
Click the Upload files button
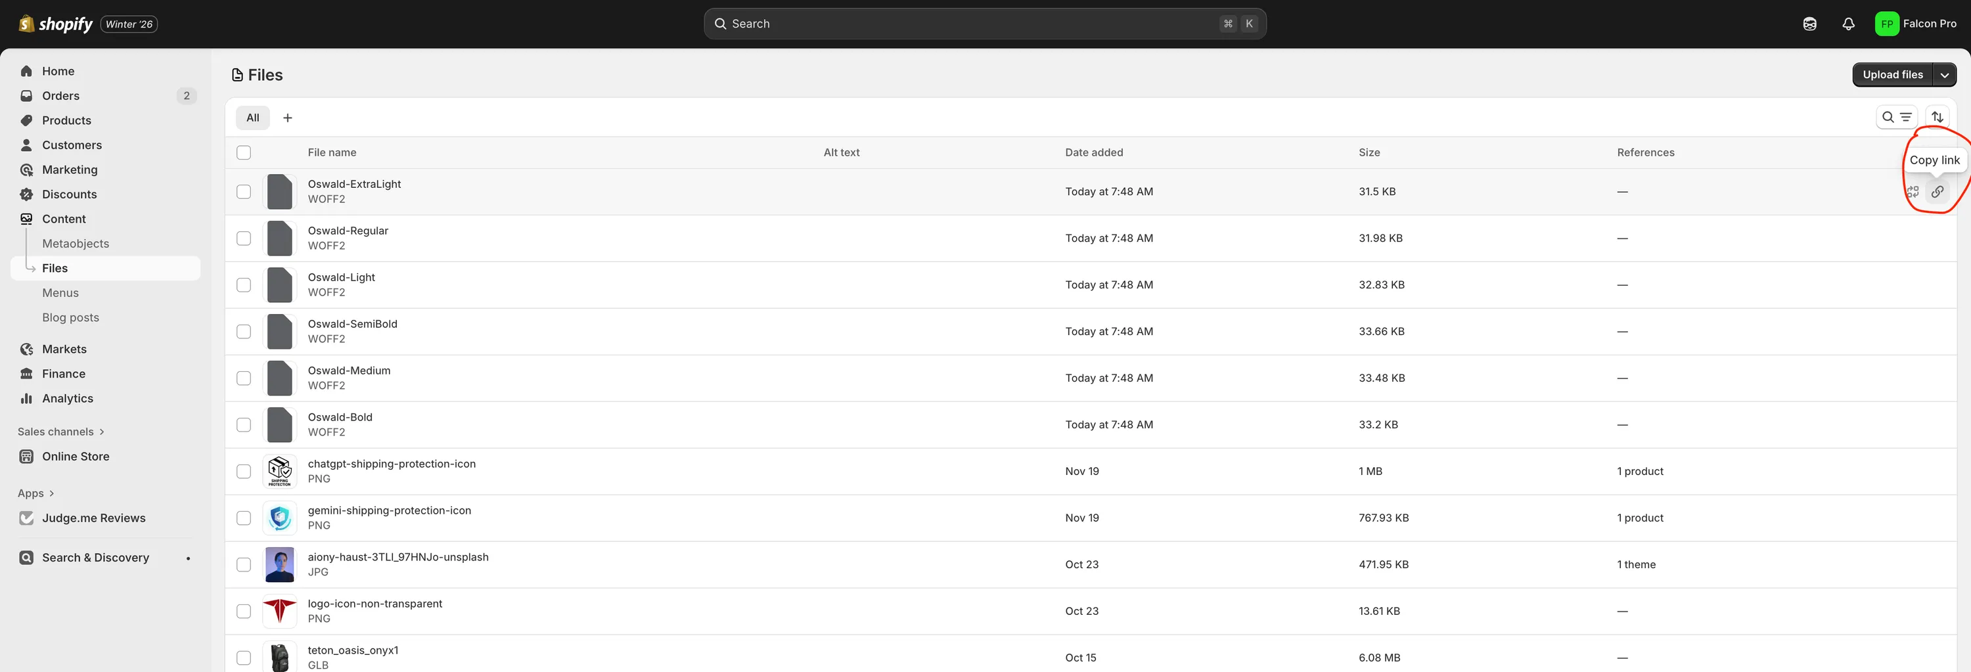click(1892, 74)
